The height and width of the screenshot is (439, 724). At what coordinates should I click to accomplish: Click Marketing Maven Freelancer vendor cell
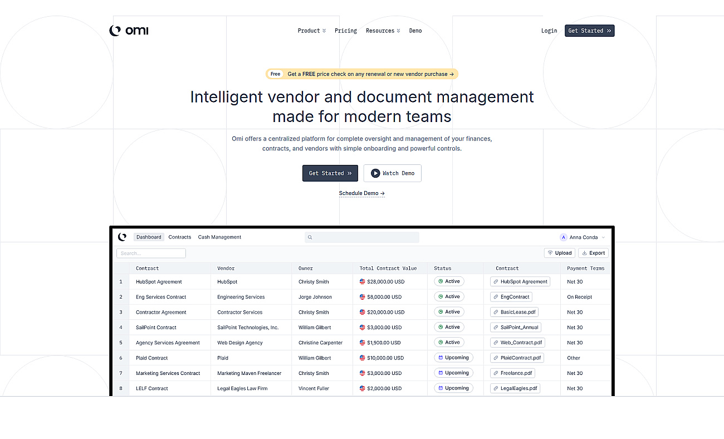point(250,373)
